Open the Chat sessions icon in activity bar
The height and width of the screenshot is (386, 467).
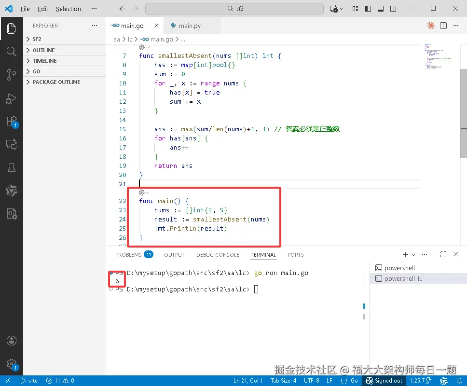pos(11,144)
